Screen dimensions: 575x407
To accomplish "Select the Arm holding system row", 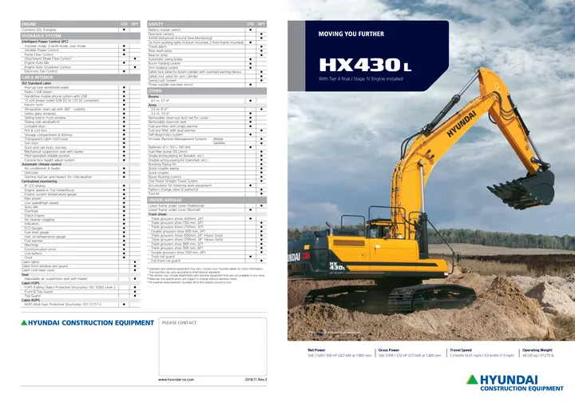I will coord(207,68).
